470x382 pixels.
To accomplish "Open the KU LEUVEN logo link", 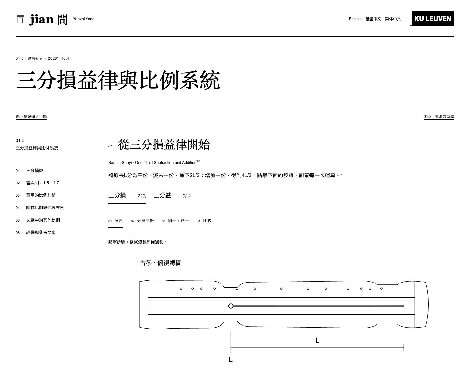I will (432, 18).
